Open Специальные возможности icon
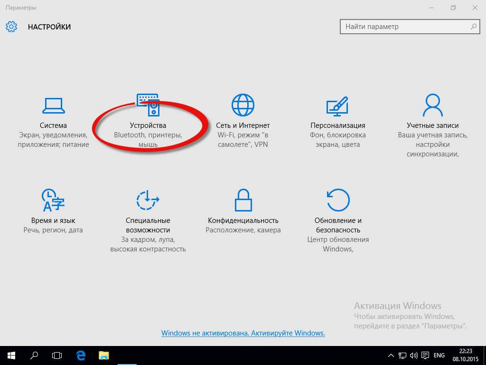The height and width of the screenshot is (365, 486). 148,200
